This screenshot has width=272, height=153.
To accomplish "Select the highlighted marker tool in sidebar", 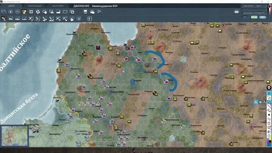I will pos(269,102).
